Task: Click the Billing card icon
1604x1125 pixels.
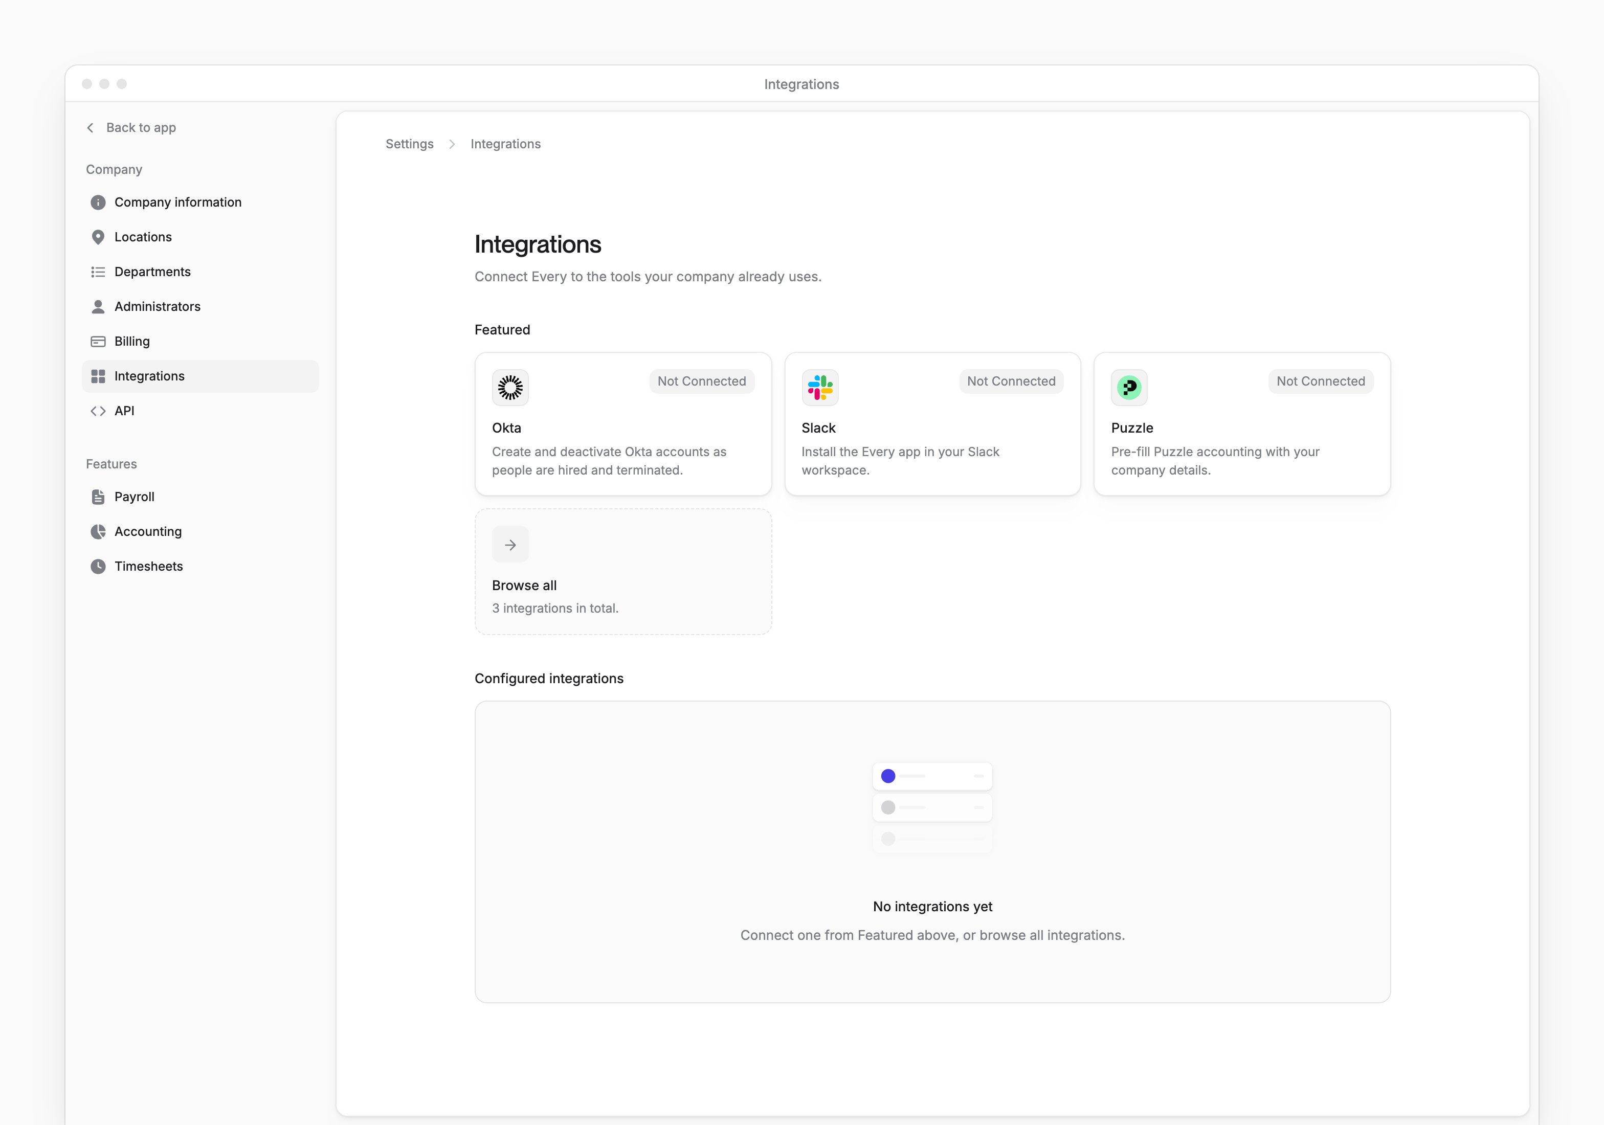Action: tap(98, 342)
